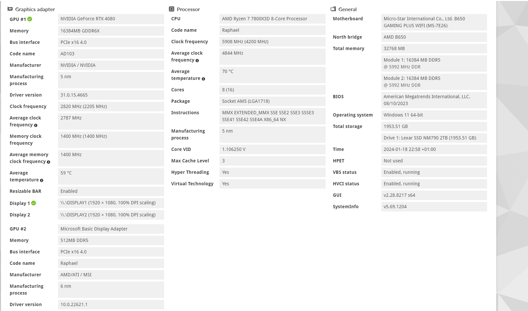Screen dimensions: 528x311
Task: Click the GPU #2 label
Action: (18, 229)
